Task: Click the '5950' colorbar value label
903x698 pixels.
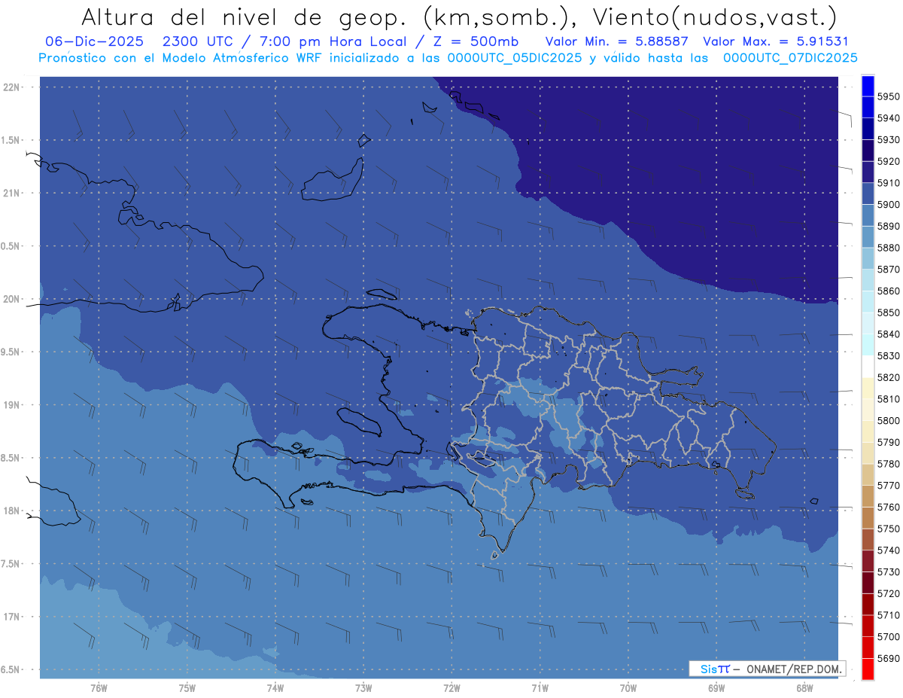Action: [x=889, y=97]
